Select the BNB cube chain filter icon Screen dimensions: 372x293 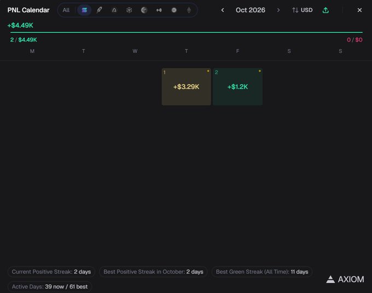[129, 10]
